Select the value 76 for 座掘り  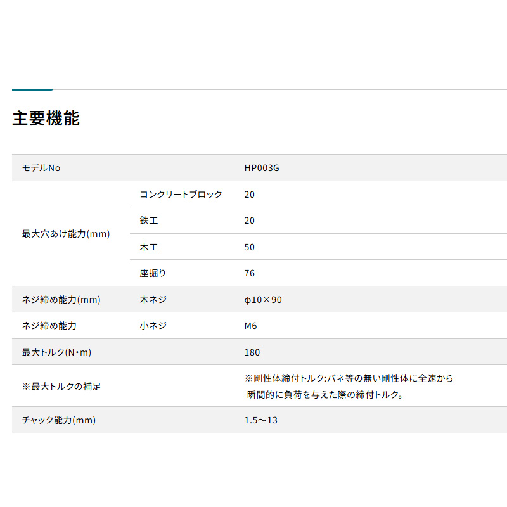[x=249, y=273]
